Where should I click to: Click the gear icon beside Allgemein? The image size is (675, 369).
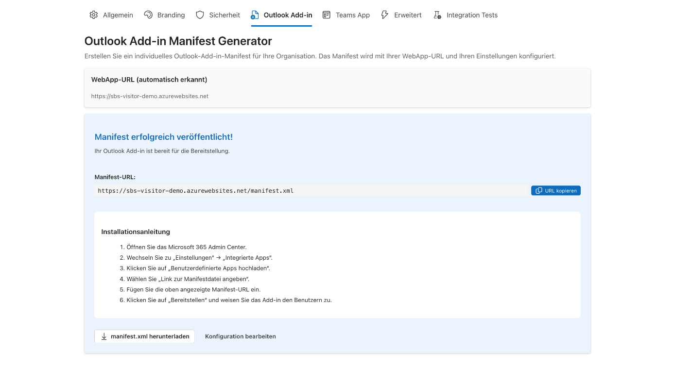(94, 15)
